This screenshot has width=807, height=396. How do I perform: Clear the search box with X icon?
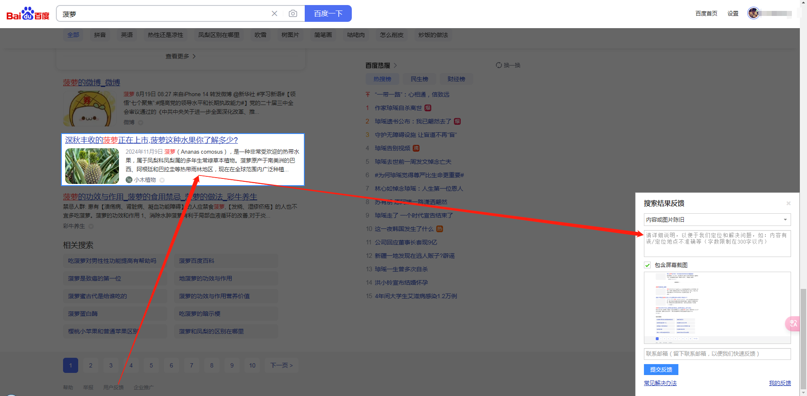pyautogui.click(x=274, y=13)
